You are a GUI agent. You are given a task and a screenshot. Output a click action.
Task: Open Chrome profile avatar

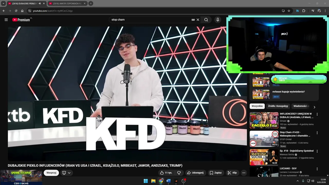(319, 11)
